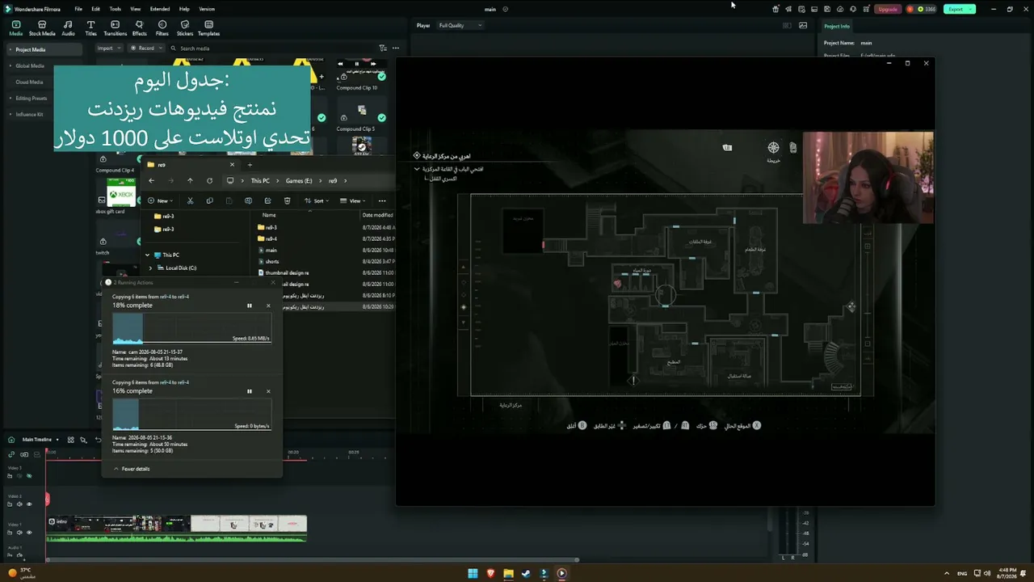Open the Record dropdown
This screenshot has height=582, width=1034.
pos(145,48)
